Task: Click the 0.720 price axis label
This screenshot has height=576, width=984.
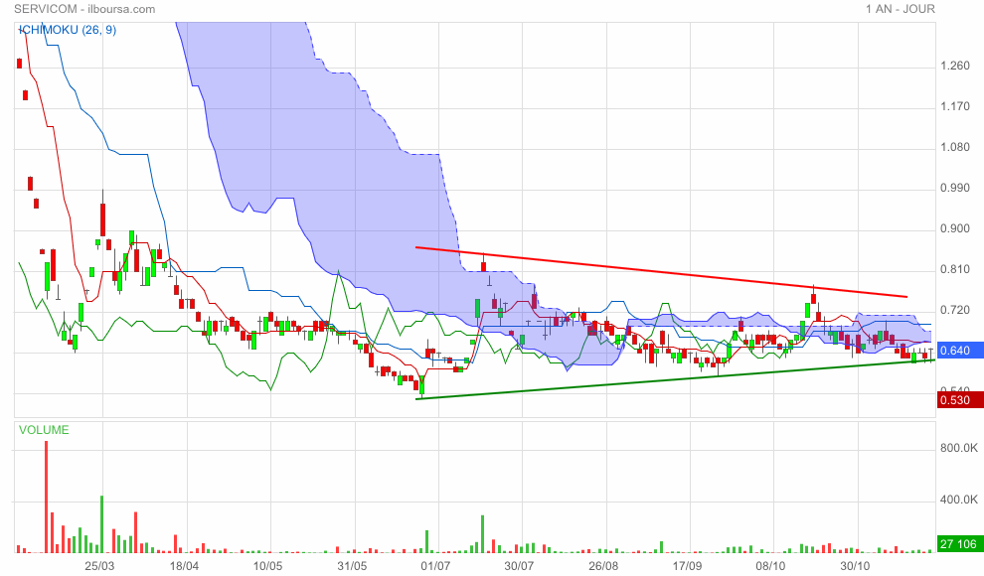Action: point(954,310)
